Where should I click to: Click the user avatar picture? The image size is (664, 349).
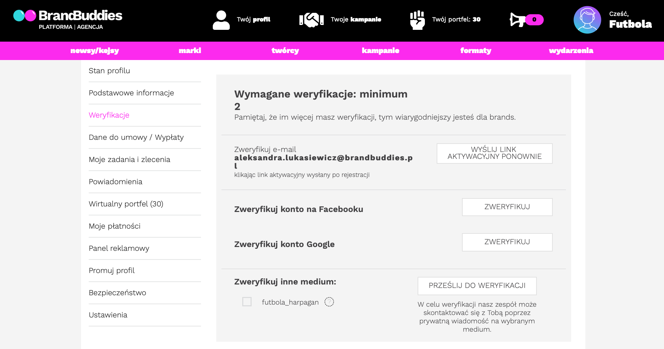[587, 20]
